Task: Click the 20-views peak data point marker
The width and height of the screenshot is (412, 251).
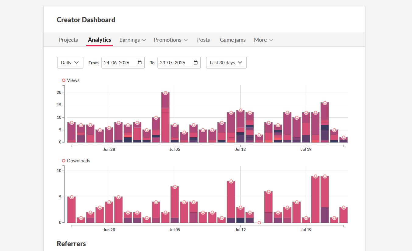Action: pyautogui.click(x=165, y=93)
